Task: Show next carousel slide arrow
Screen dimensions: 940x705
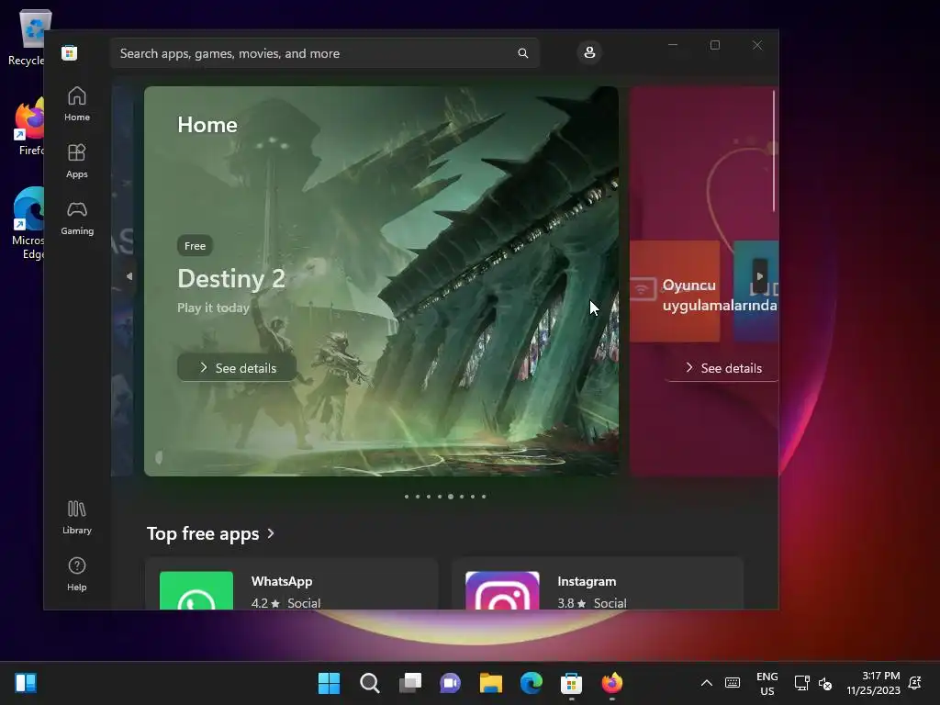Action: click(759, 276)
